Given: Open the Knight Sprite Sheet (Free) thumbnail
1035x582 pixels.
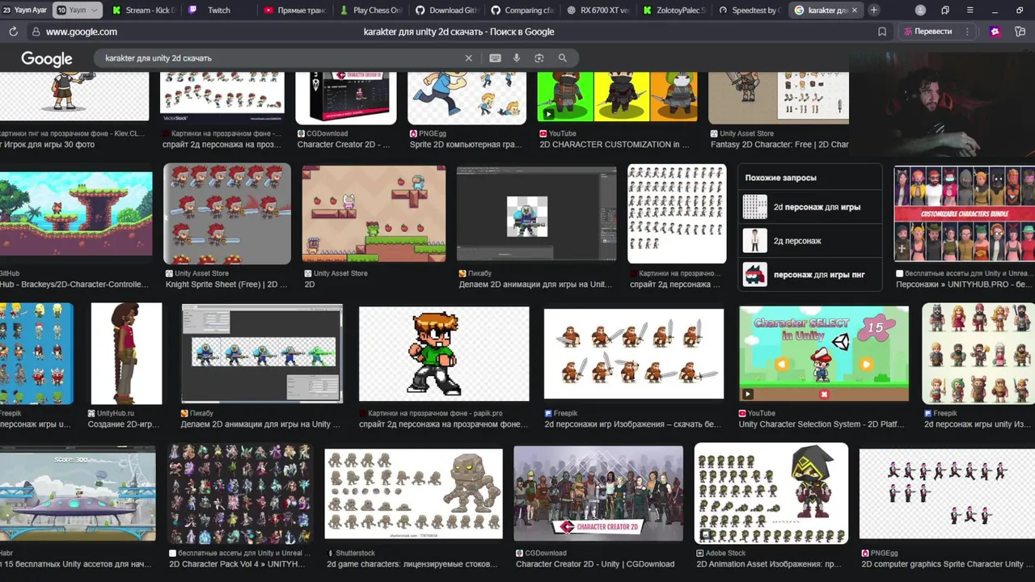Looking at the screenshot, I should pyautogui.click(x=227, y=214).
